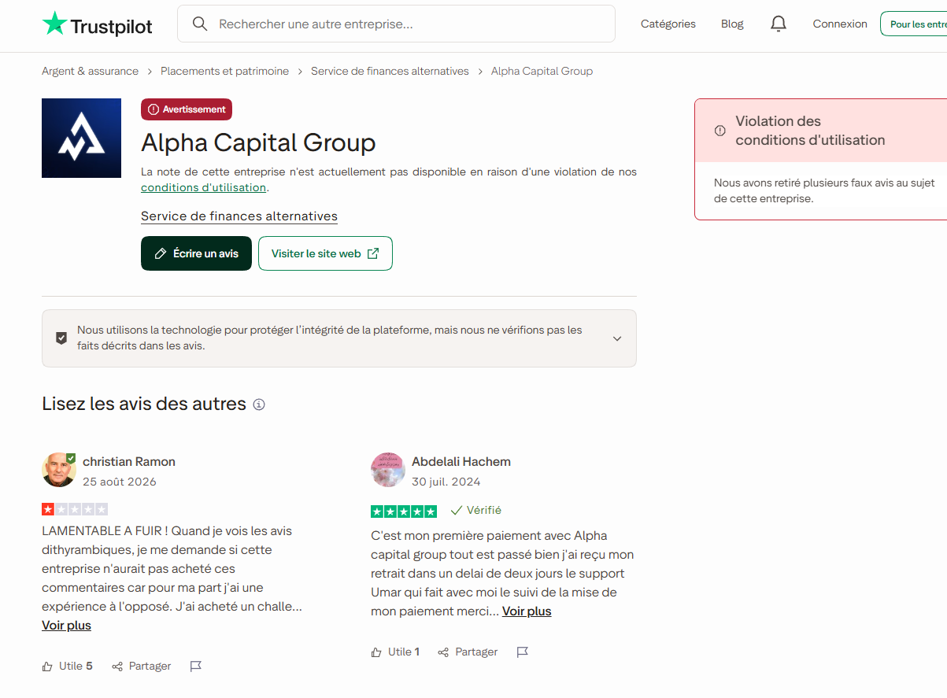Open Abdelali Hachem's profile avatar
The height and width of the screenshot is (698, 947).
[x=388, y=470]
